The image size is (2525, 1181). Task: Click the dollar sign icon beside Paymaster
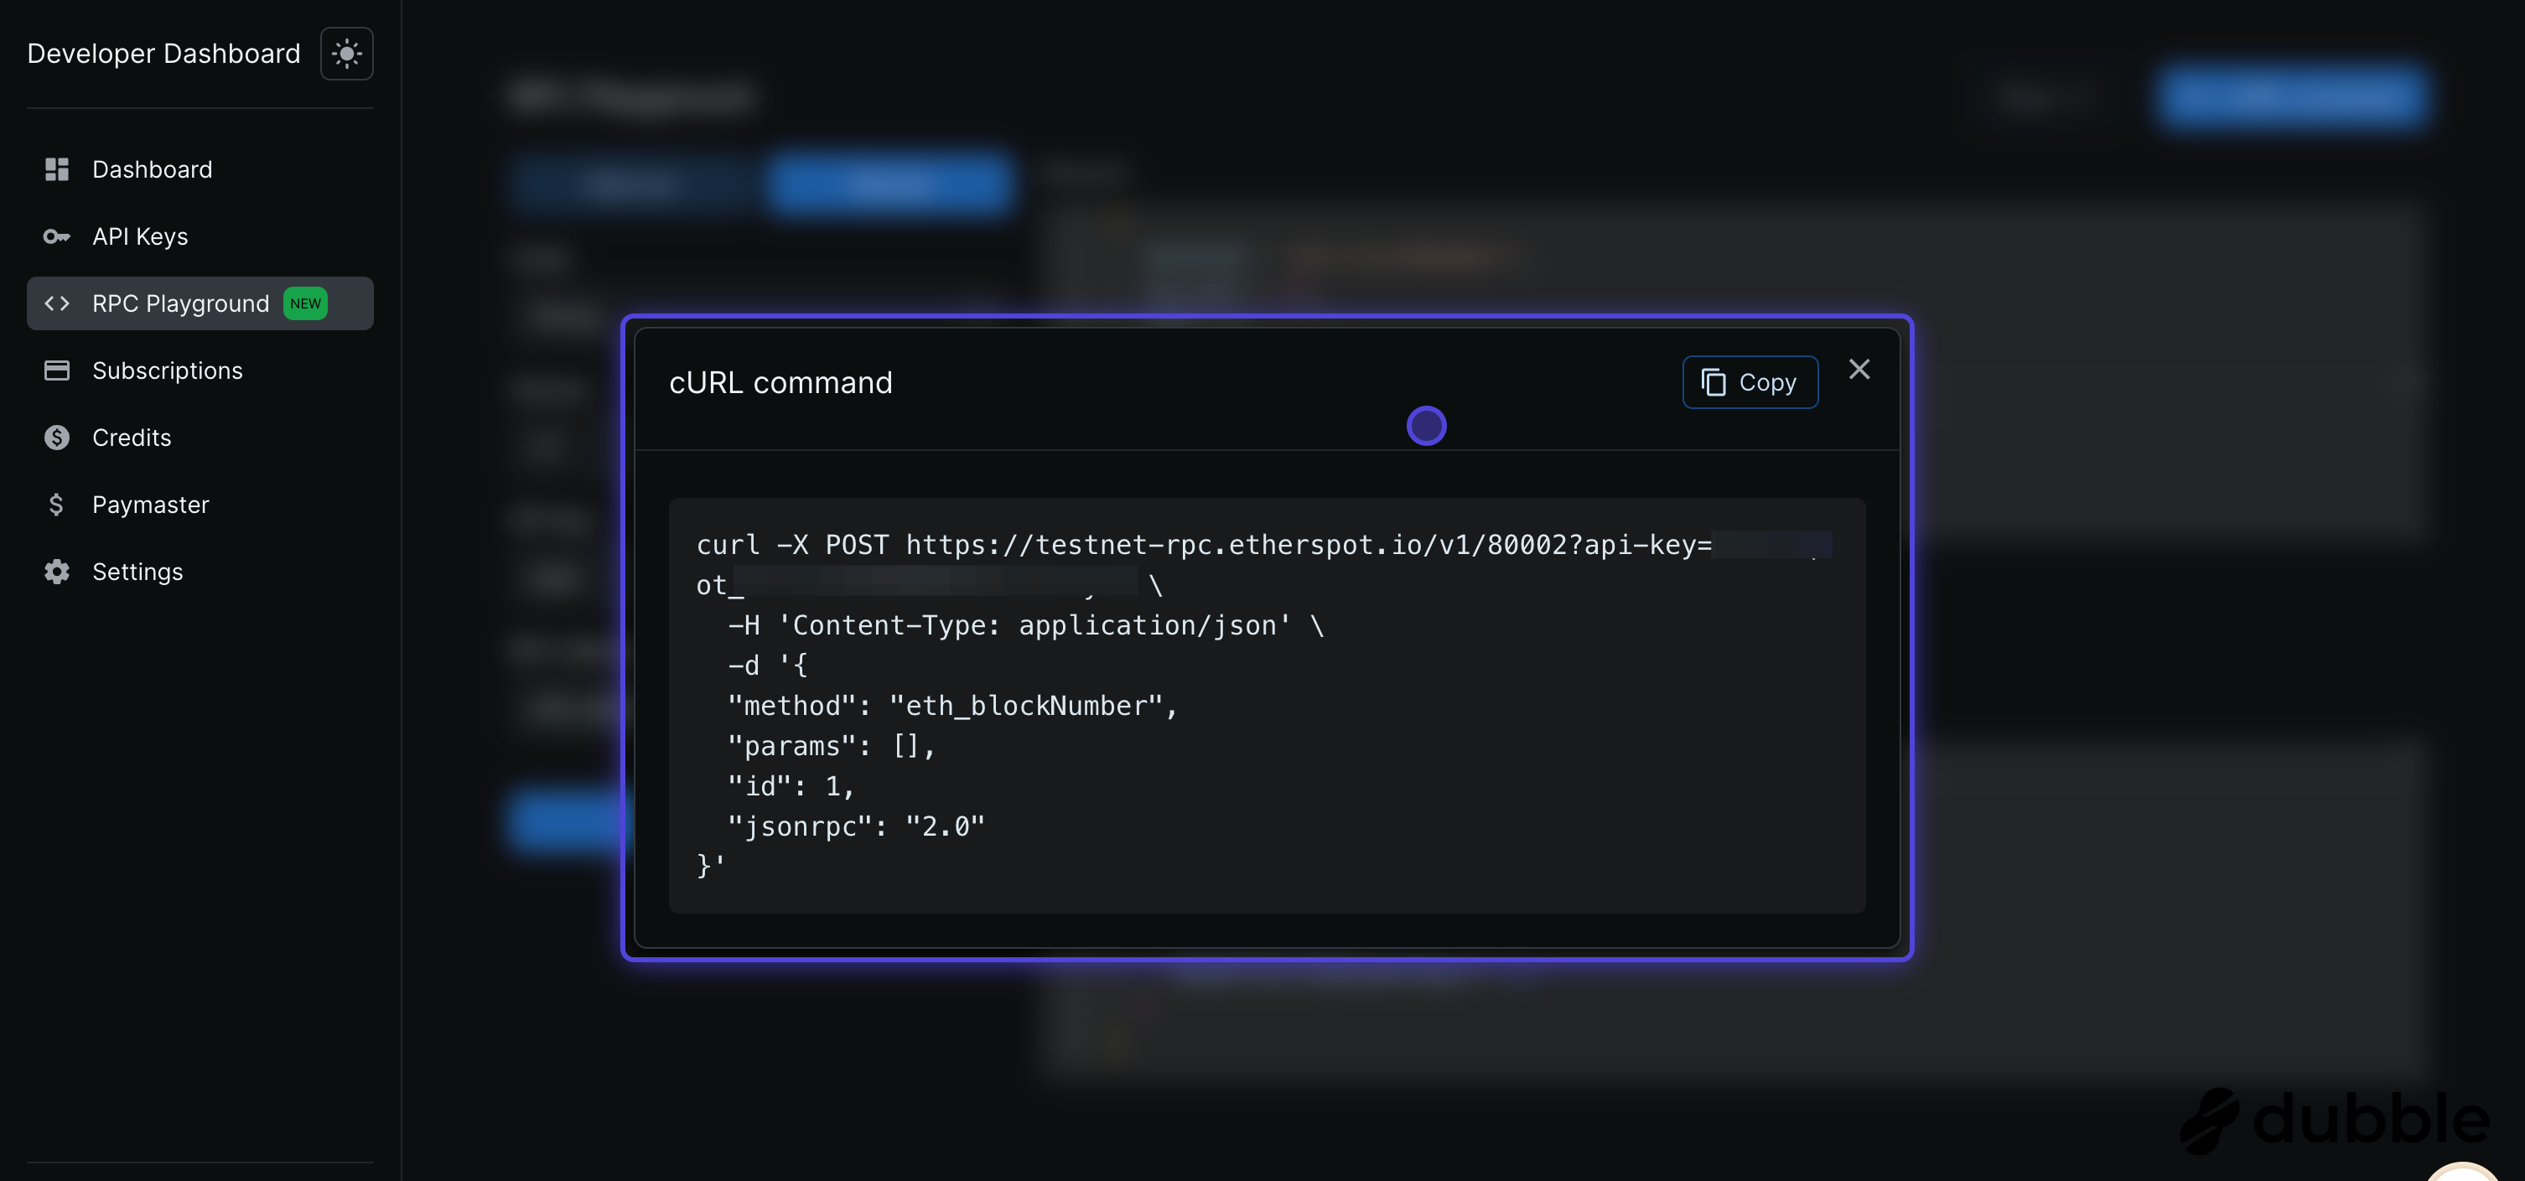point(57,505)
